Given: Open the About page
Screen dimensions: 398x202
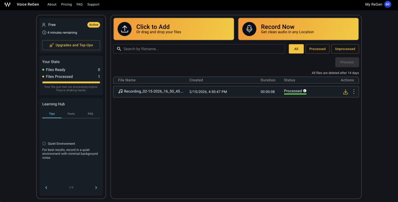Looking at the screenshot, I should (x=52, y=4).
